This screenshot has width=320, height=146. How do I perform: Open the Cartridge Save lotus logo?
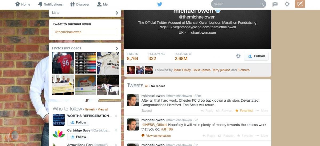click(59, 134)
